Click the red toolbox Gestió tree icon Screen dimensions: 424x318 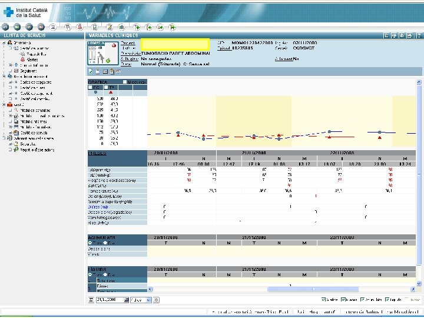[x=10, y=104]
